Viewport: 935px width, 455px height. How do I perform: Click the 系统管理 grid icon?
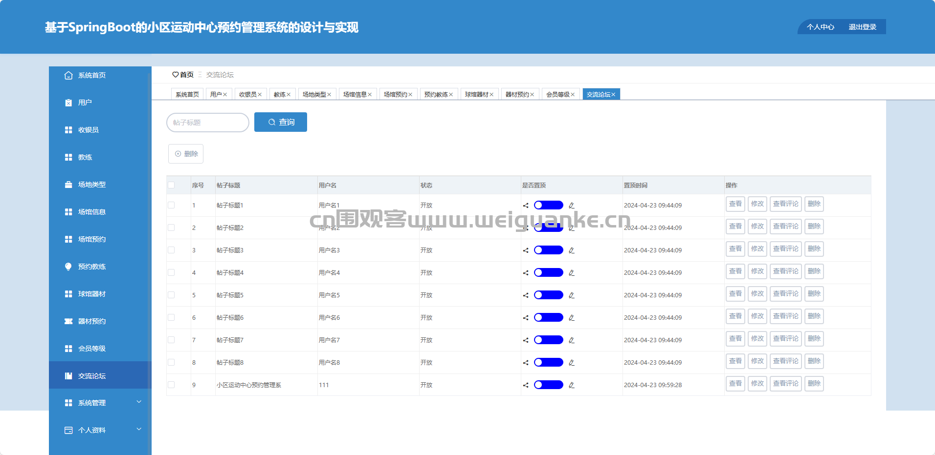point(68,403)
